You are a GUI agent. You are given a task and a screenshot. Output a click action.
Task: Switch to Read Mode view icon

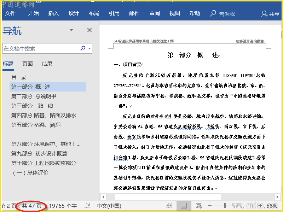click(x=169, y=206)
